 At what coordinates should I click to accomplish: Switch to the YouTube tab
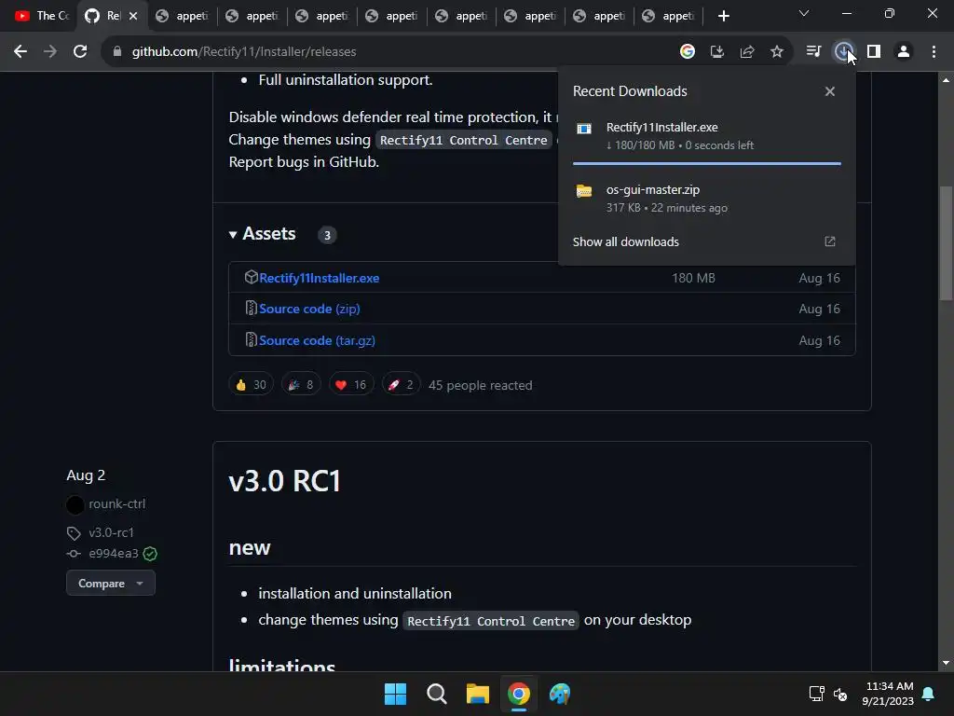[41, 16]
